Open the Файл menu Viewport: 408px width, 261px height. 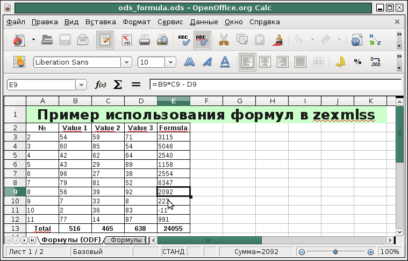coord(16,22)
